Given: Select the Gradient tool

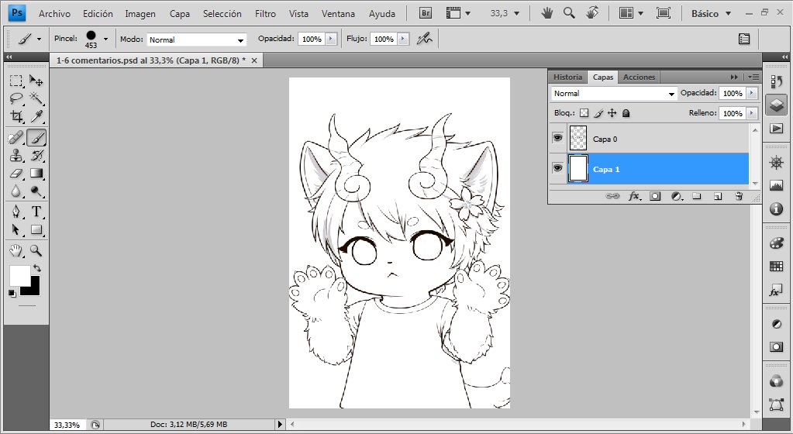Looking at the screenshot, I should click(x=36, y=174).
